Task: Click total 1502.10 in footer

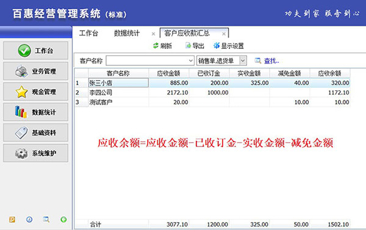Action: (338, 225)
